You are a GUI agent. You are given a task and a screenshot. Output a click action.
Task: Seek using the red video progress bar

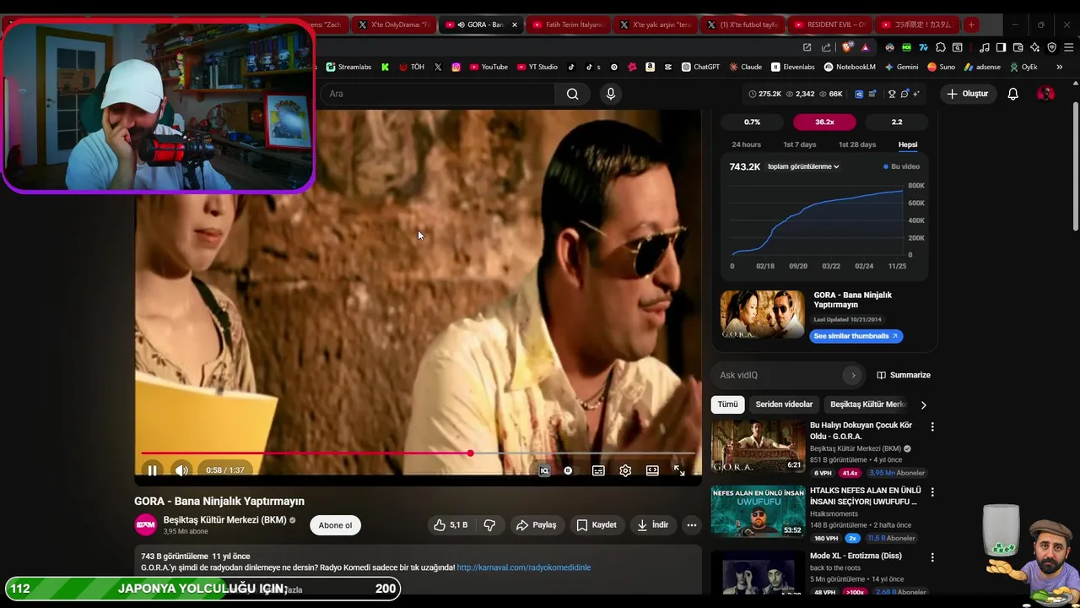click(418, 453)
